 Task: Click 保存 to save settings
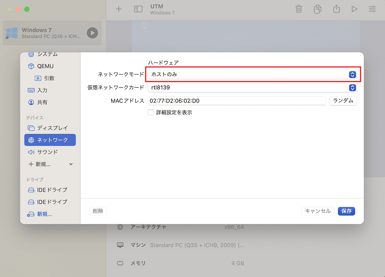coord(346,211)
